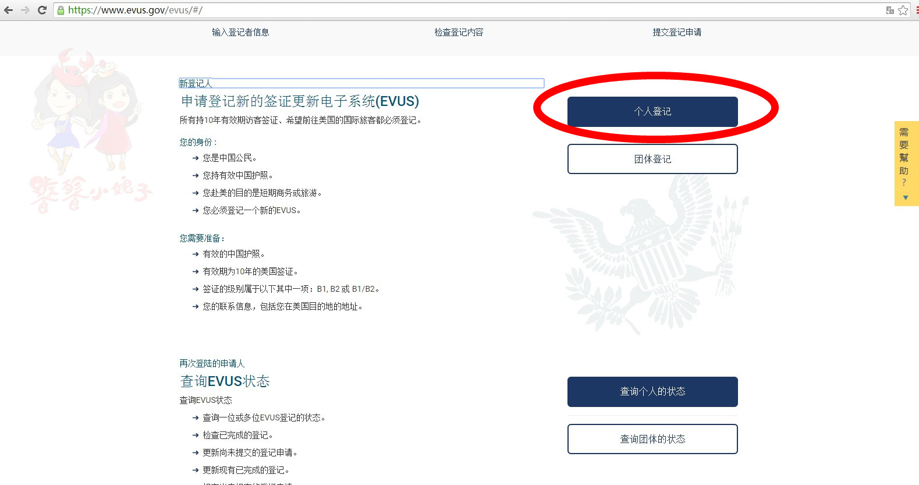
Task: Click the text 您持有效中国护照。
Action: [238, 175]
